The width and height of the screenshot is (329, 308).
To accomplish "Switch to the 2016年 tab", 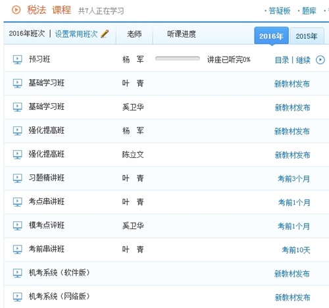I will [x=271, y=36].
